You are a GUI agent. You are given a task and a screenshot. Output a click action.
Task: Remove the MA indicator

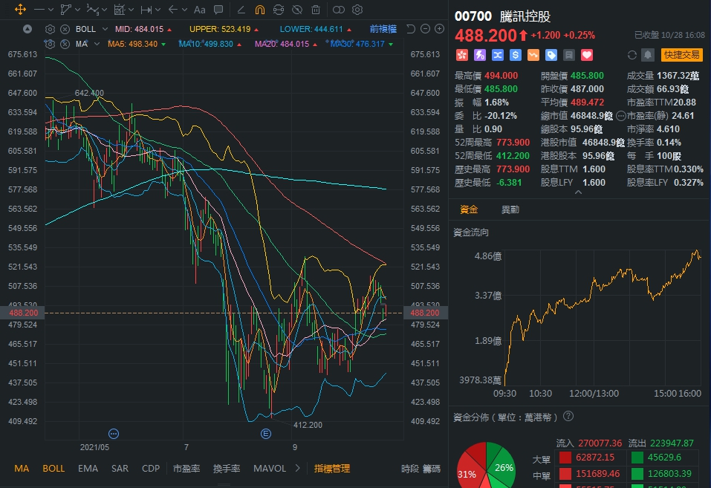[65, 44]
